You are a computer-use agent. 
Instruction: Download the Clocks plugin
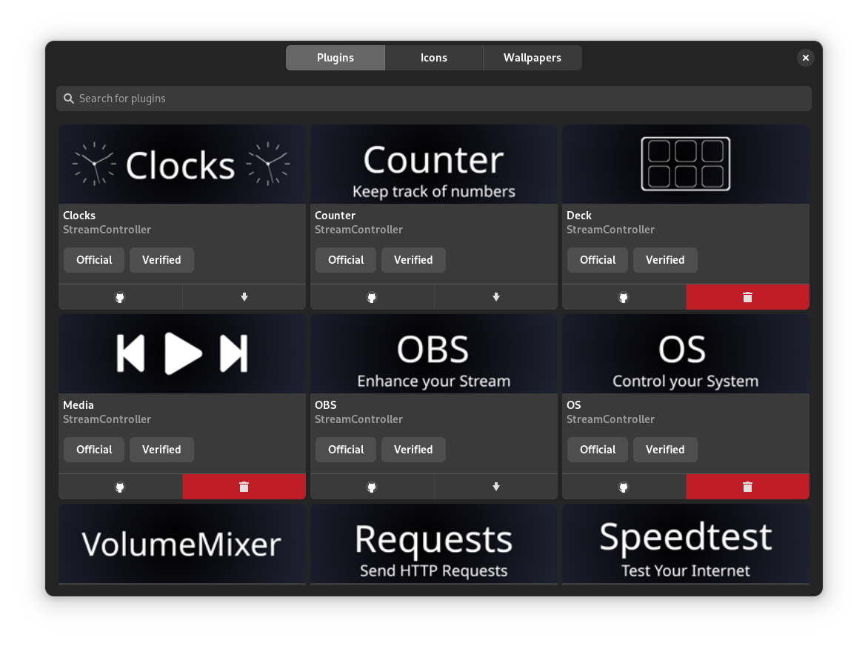(x=244, y=297)
